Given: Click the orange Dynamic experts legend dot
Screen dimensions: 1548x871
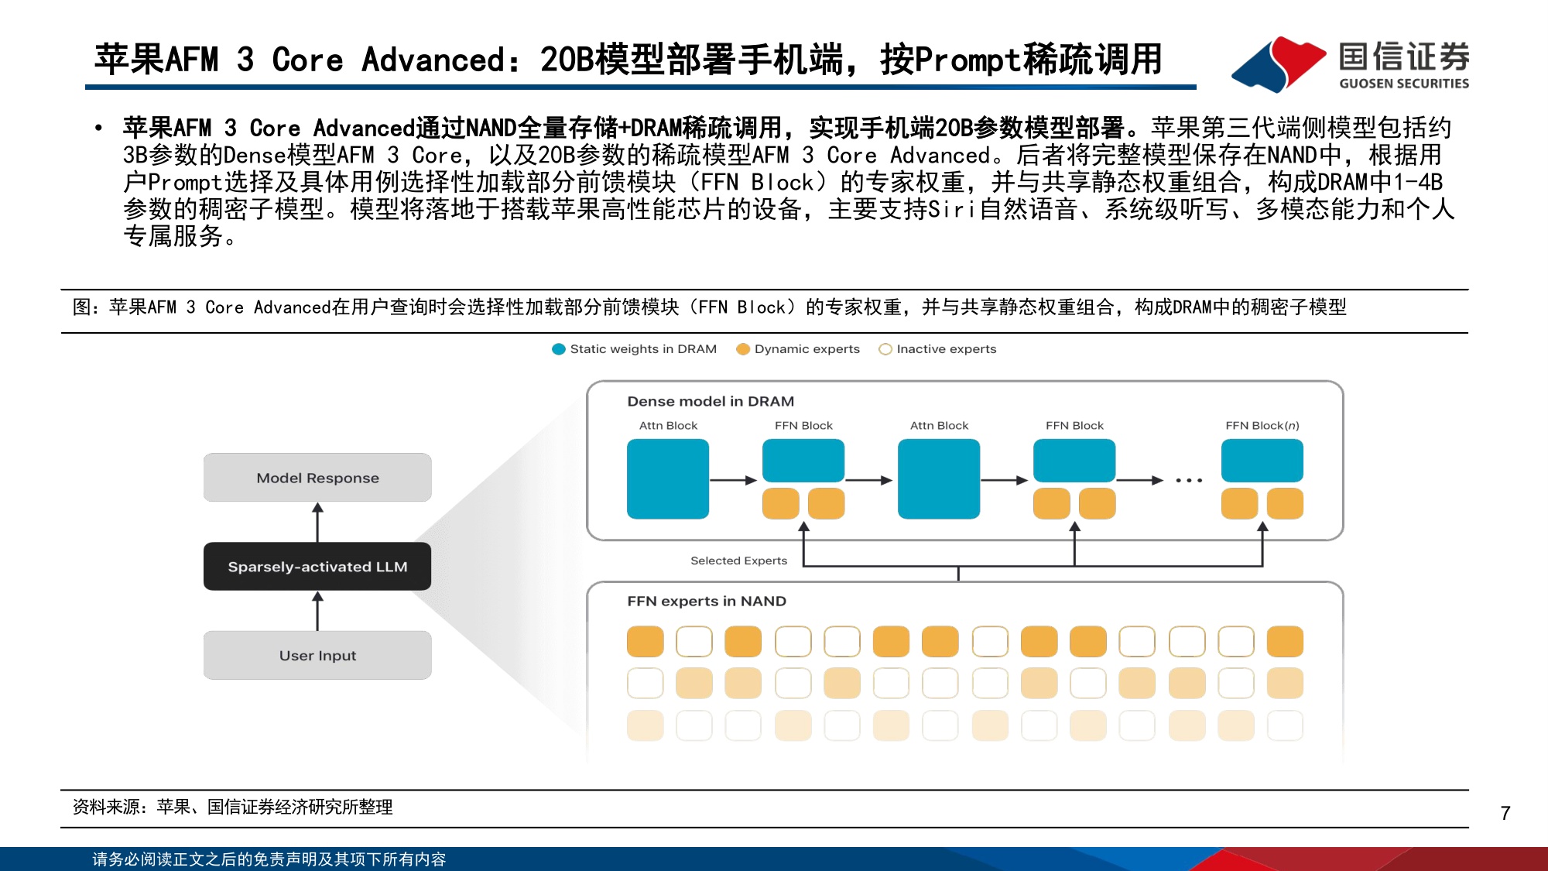Looking at the screenshot, I should [x=743, y=349].
